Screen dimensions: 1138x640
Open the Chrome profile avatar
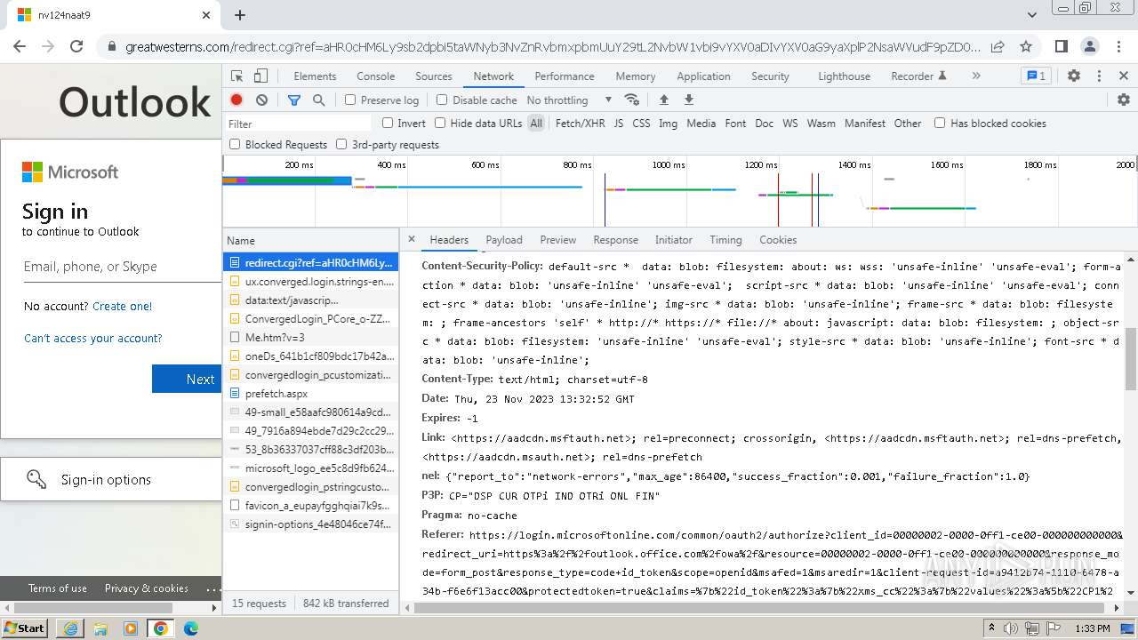(1090, 46)
